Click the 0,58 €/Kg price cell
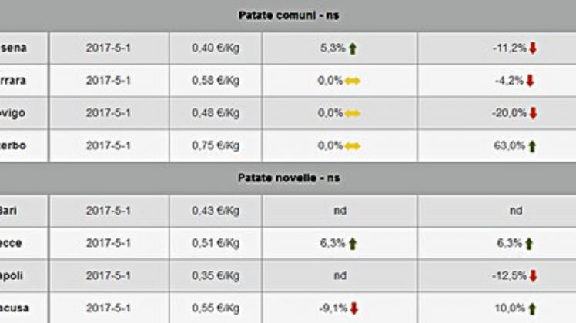The width and height of the screenshot is (576, 323). click(x=216, y=81)
